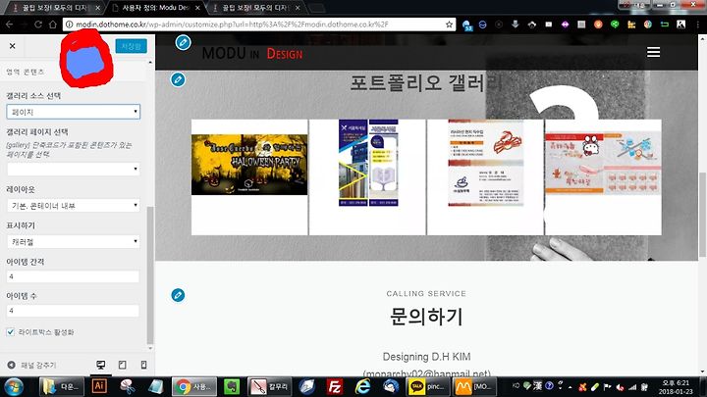Click the edit pencil beside 포트폴리오 갤러리 heading
This screenshot has height=397, width=707.
[x=178, y=79]
